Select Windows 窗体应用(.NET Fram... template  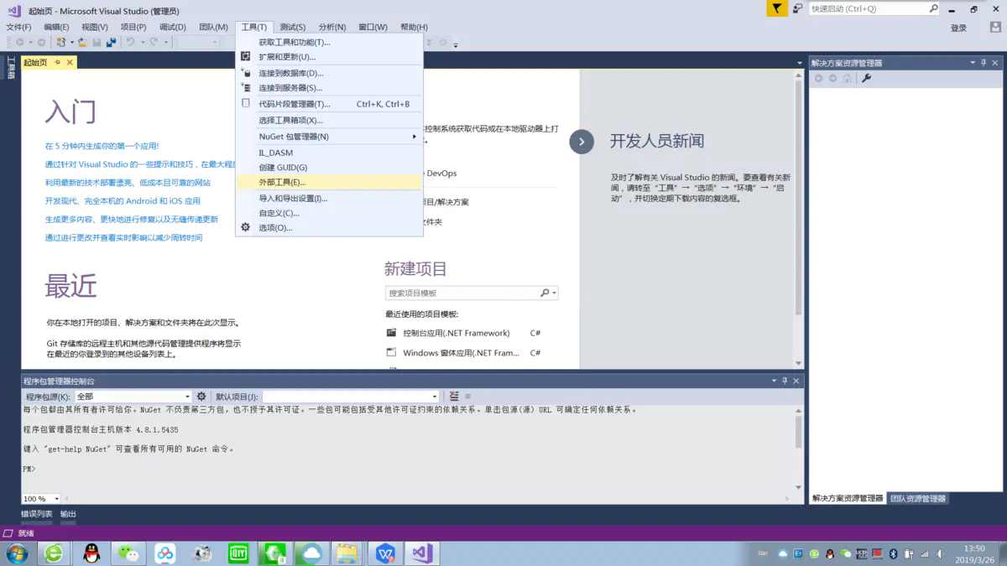(463, 353)
